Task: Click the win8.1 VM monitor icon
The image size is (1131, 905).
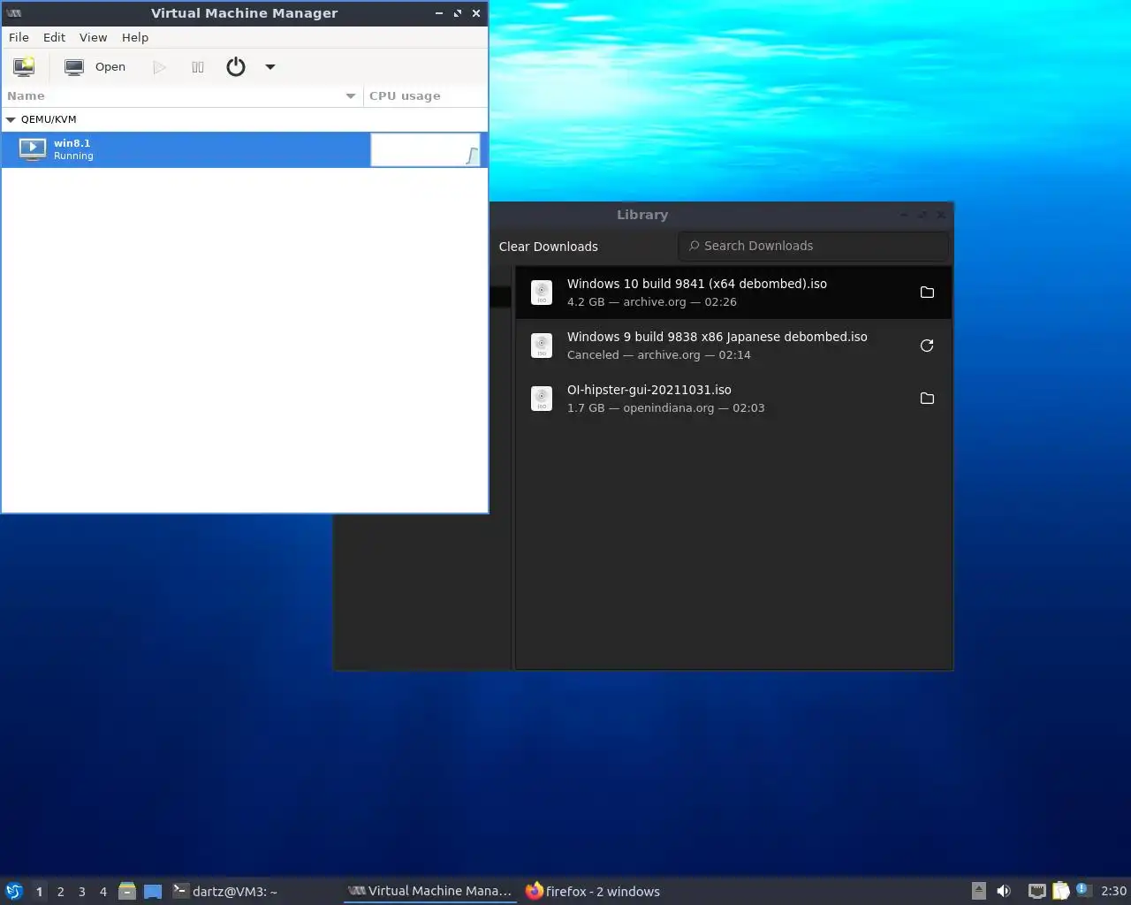Action: coord(33,149)
